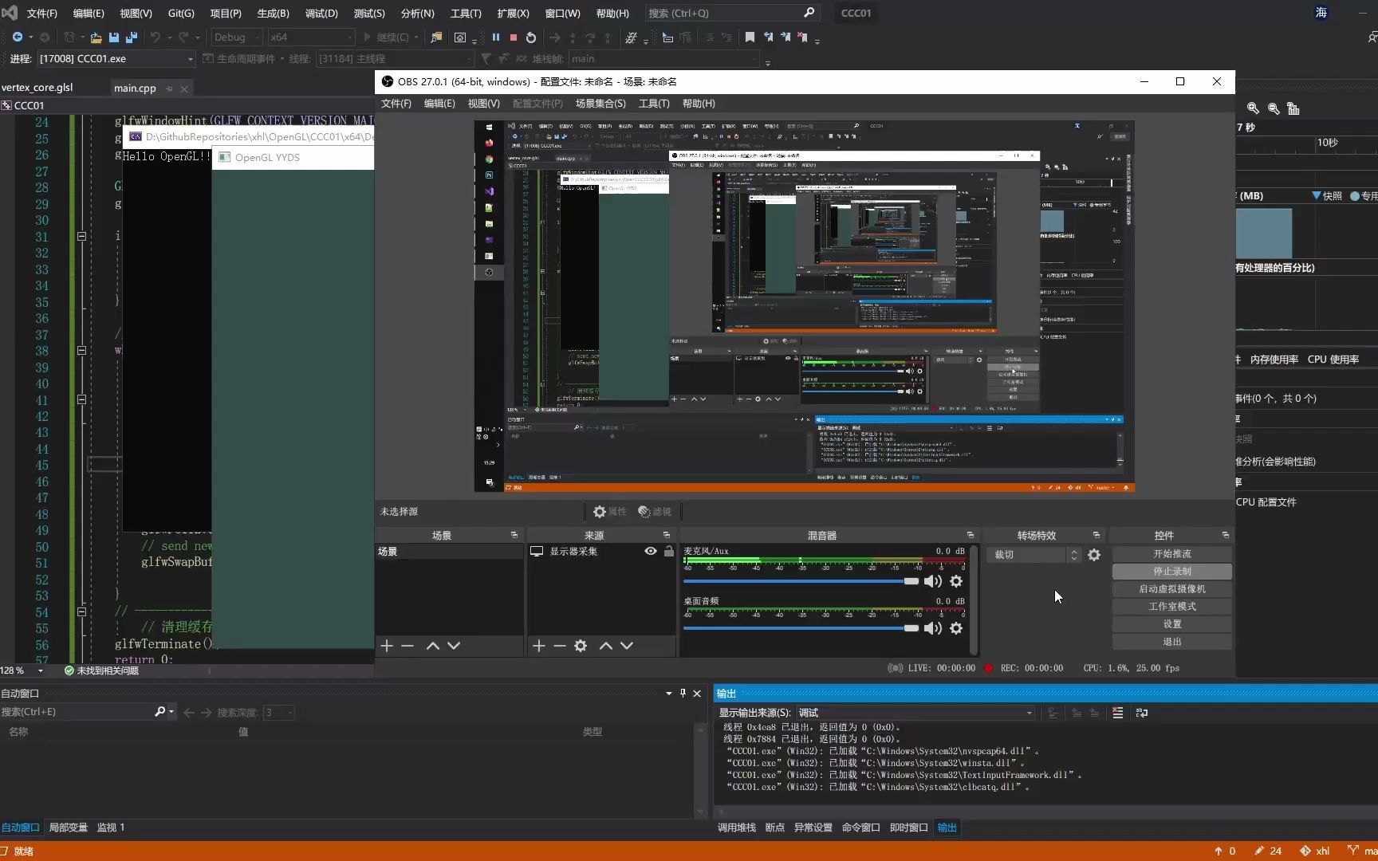Step the 裁切 transition selector

1074,555
